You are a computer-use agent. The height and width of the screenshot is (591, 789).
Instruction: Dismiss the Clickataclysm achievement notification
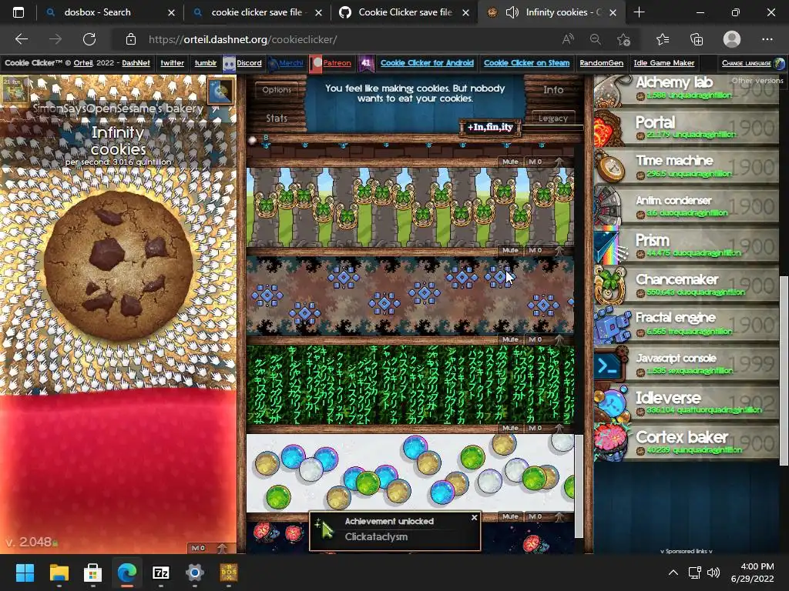pyautogui.click(x=474, y=517)
